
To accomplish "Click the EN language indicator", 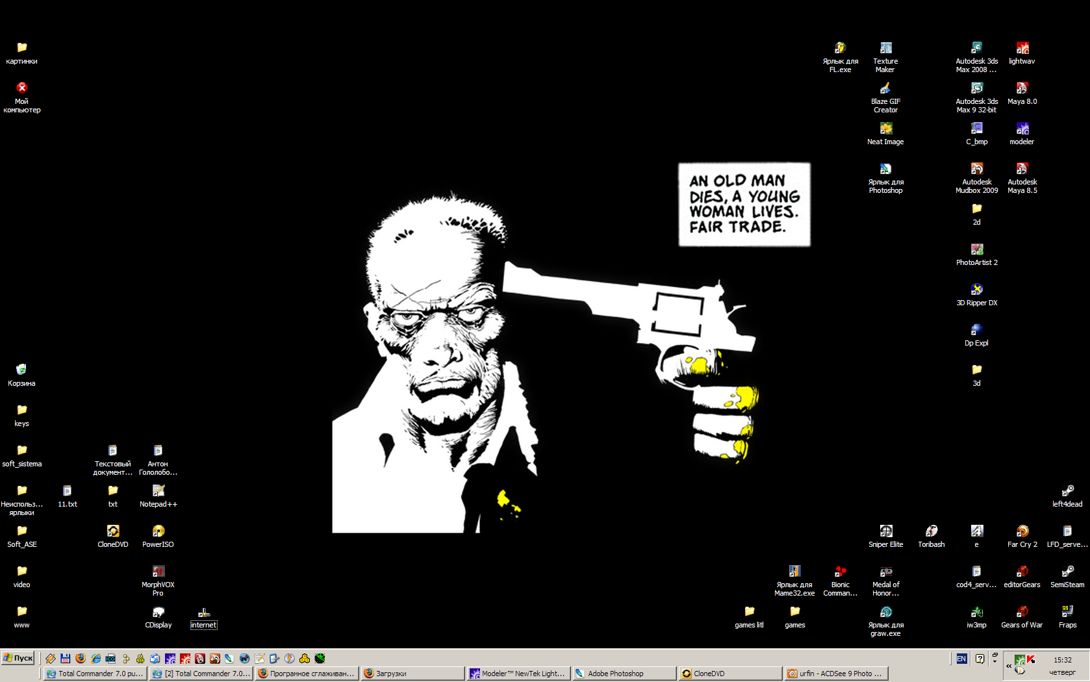I will coord(961,659).
